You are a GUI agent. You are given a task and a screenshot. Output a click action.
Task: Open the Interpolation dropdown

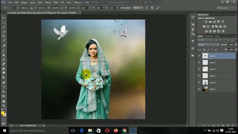point(138,8)
